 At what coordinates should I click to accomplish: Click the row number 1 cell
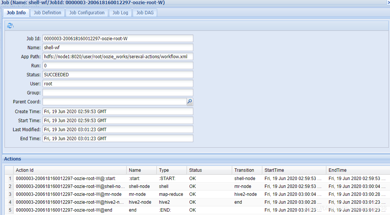pos(9,179)
